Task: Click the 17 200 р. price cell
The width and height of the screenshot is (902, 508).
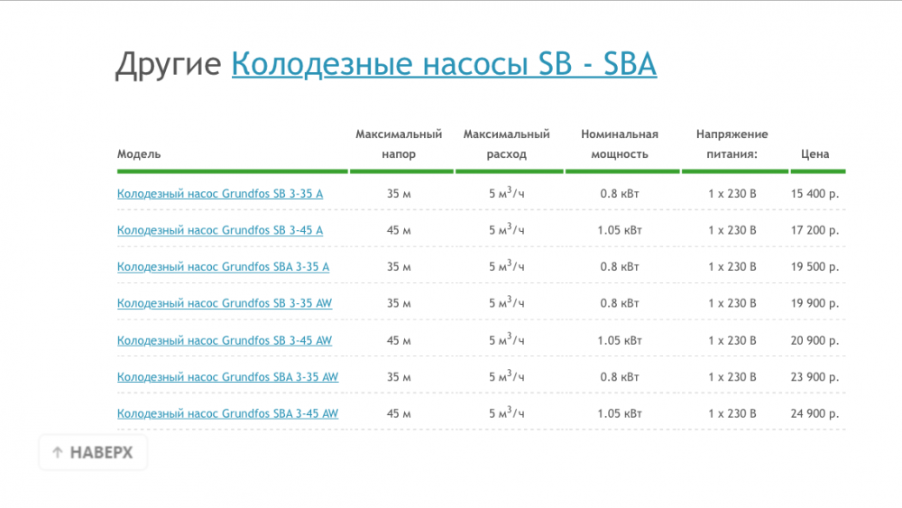Action: 815,230
